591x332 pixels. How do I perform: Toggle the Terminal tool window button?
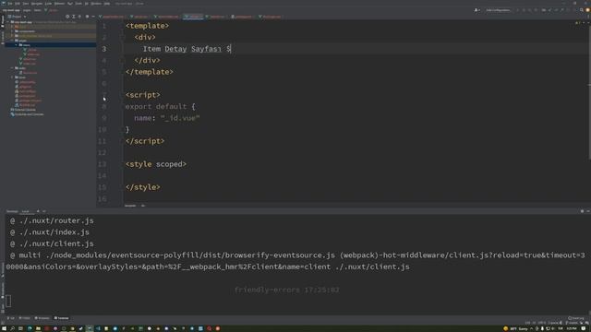point(62,318)
